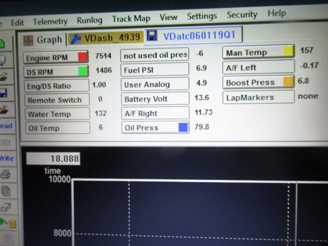Viewport: 328px width, 246px height.
Task: Open the Runlog menu
Action: pyautogui.click(x=89, y=20)
